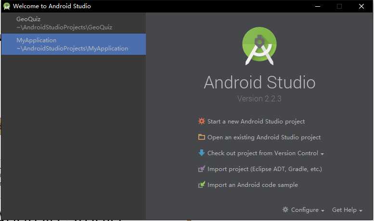Open an existing Android Studio project
This screenshot has width=374, height=221.
point(264,137)
